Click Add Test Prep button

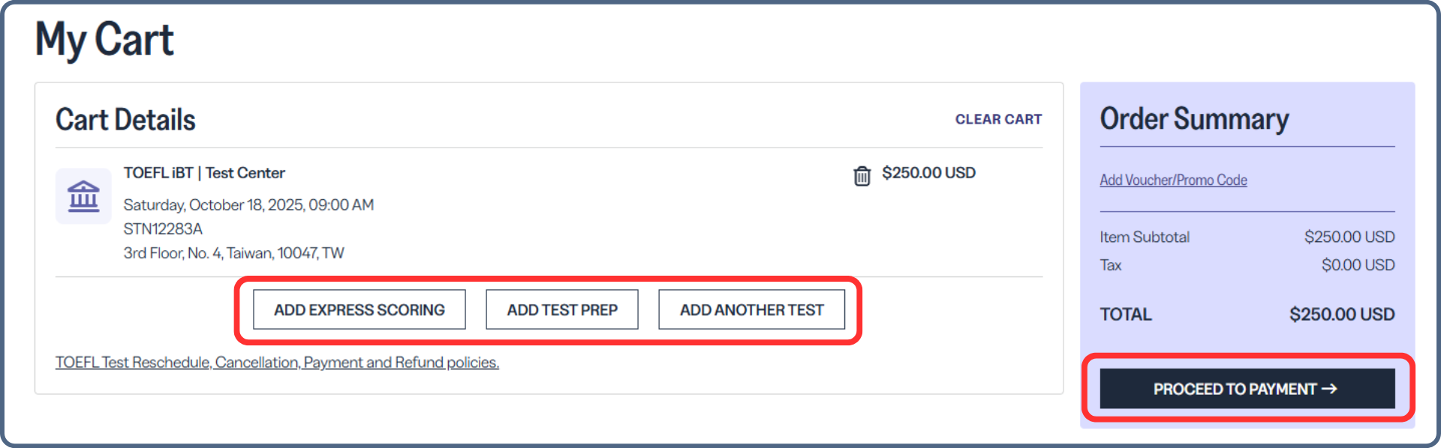(x=562, y=309)
